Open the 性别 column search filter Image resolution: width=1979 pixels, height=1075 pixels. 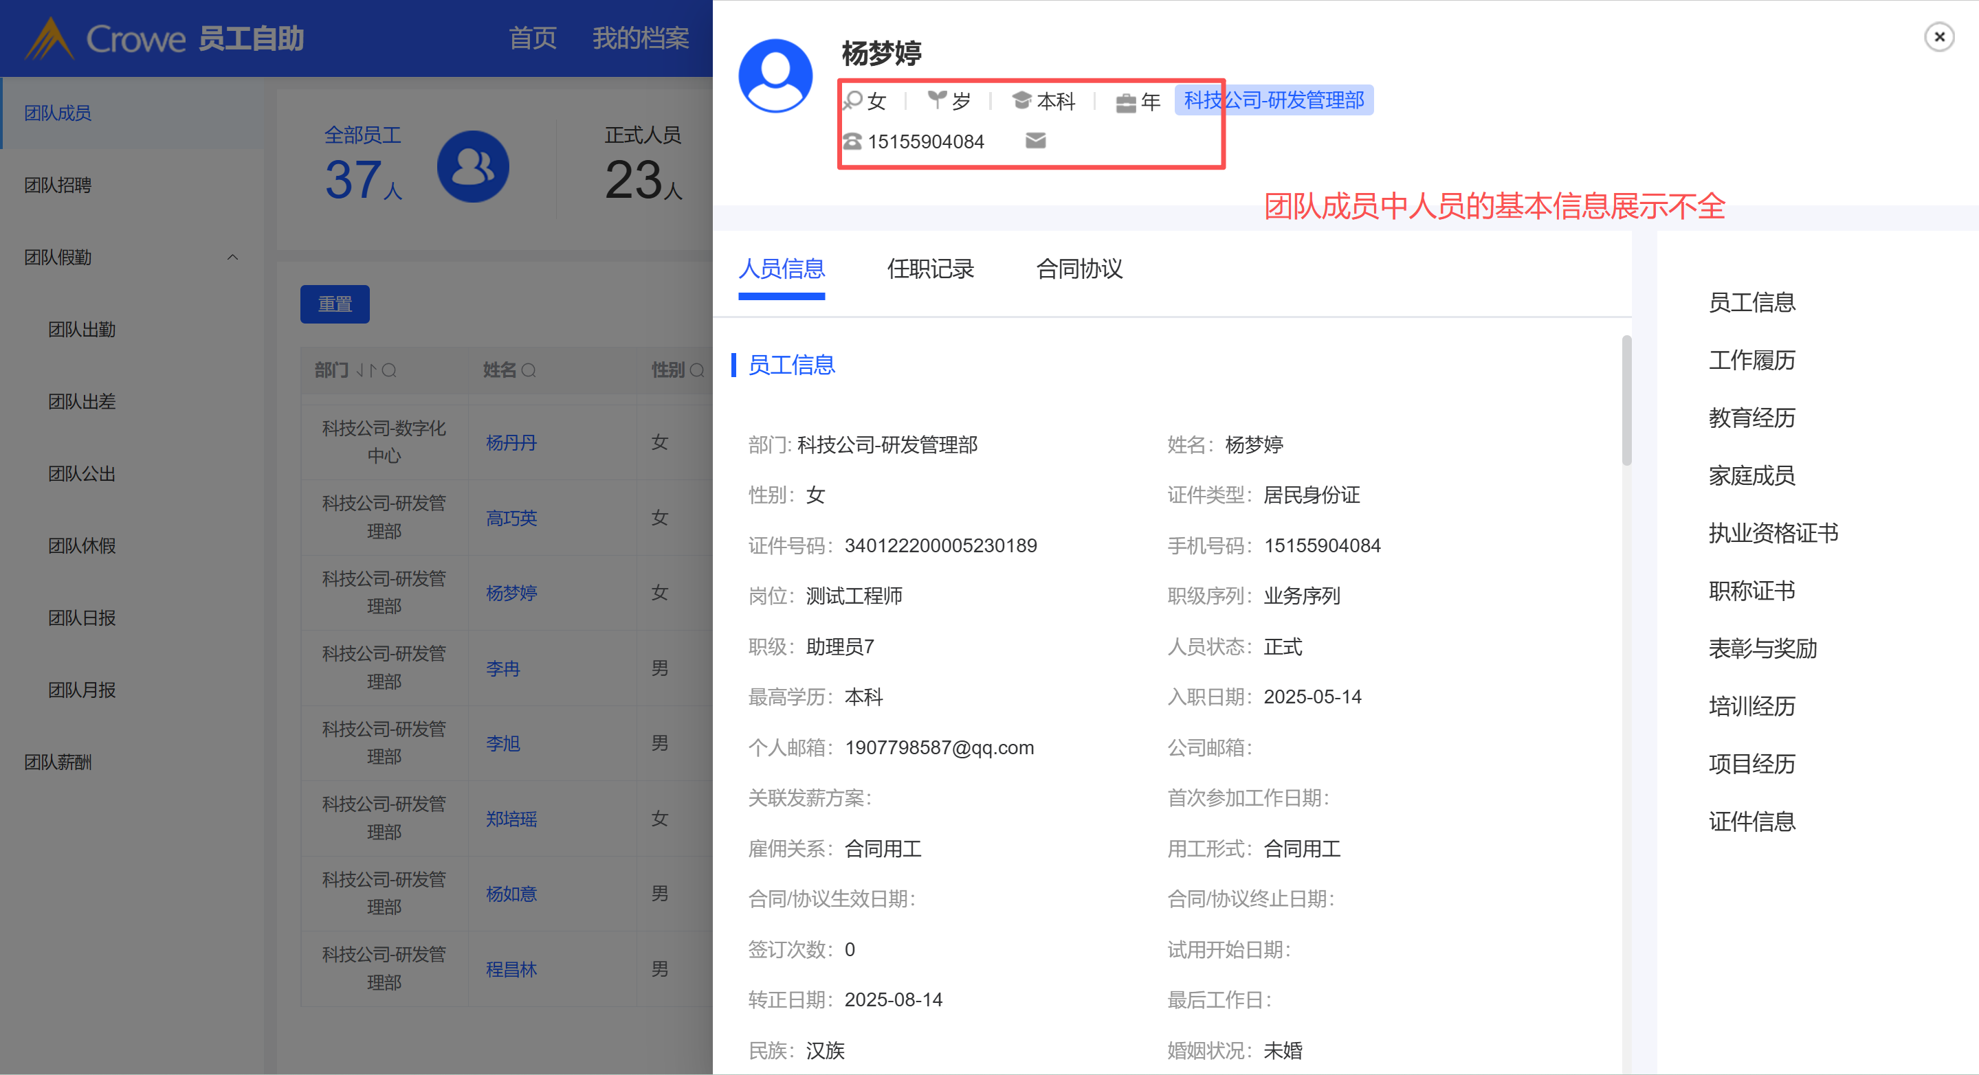[697, 371]
